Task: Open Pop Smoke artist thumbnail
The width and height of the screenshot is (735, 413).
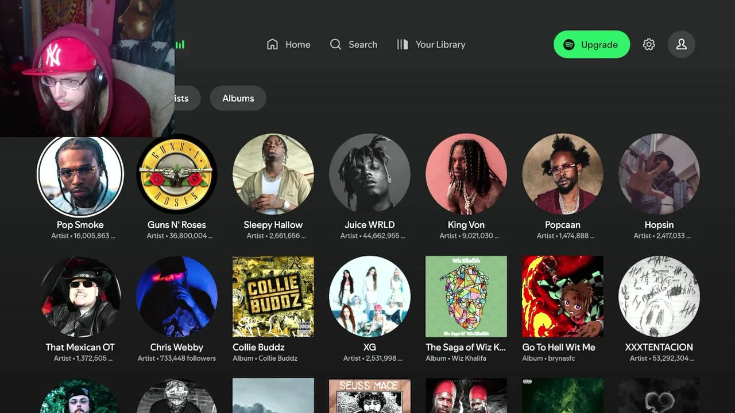Action: click(x=80, y=175)
